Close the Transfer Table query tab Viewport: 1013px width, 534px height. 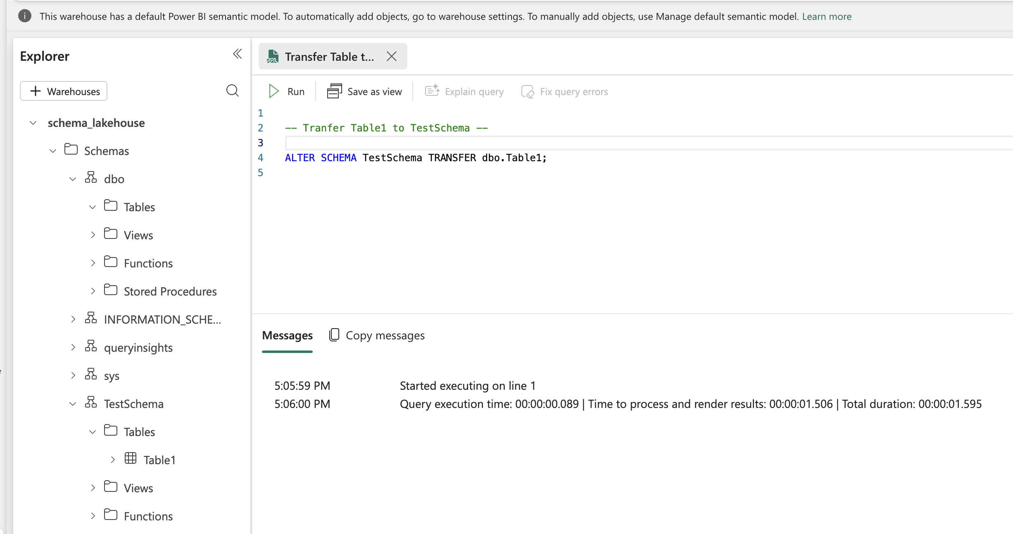[392, 57]
